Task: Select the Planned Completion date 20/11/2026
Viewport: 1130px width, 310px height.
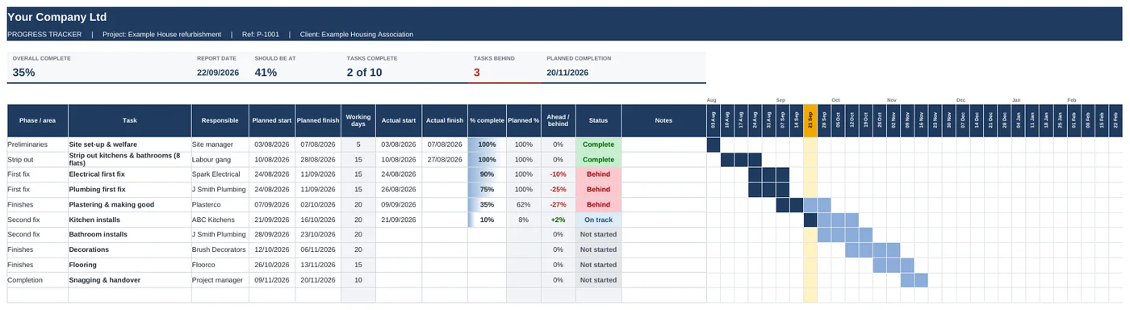Action: point(567,73)
